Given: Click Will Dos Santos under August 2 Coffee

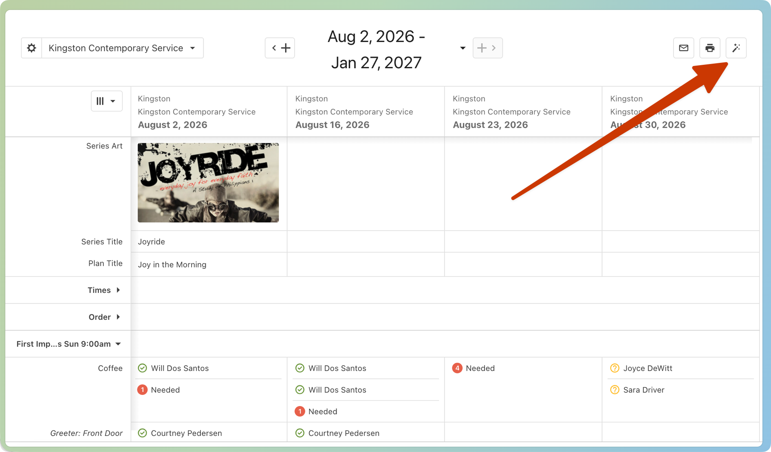Looking at the screenshot, I should point(180,368).
